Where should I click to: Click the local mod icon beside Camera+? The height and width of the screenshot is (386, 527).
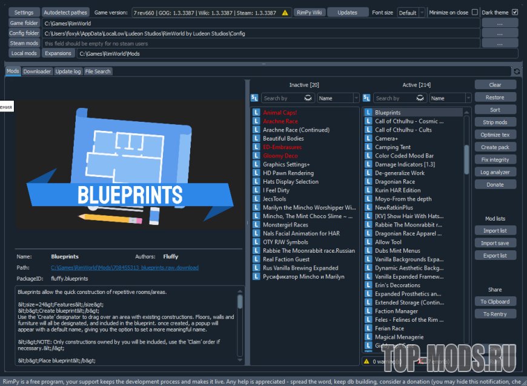pyautogui.click(x=368, y=139)
